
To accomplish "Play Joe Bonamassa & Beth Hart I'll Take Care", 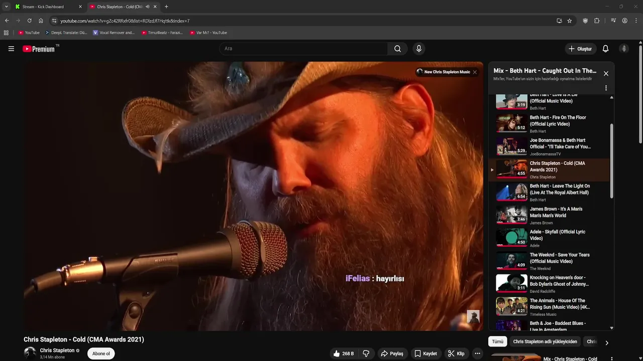I will tap(550, 146).
